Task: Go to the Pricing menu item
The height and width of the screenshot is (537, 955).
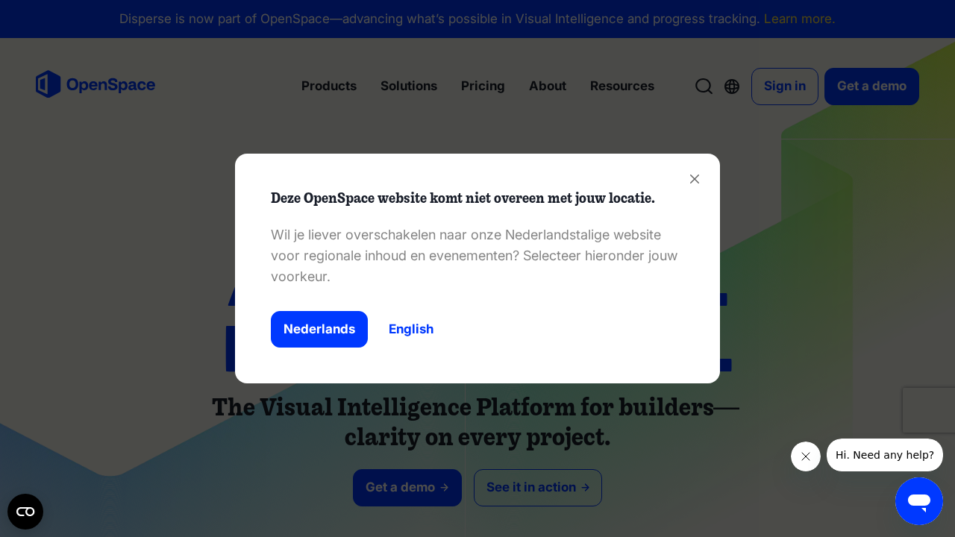Action: coord(483,86)
